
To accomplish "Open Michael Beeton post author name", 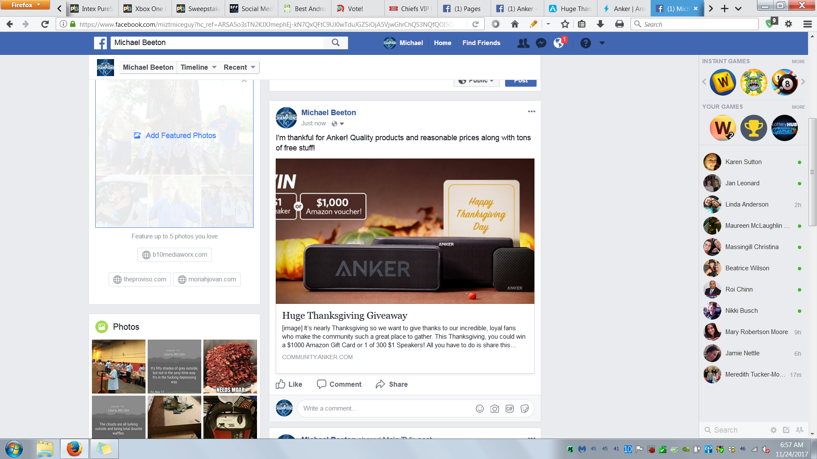I will (x=329, y=113).
